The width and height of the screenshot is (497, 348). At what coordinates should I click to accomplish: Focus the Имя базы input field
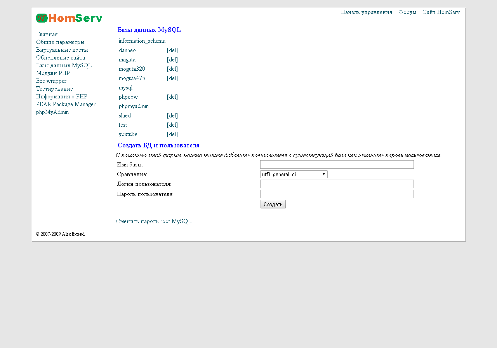337,164
